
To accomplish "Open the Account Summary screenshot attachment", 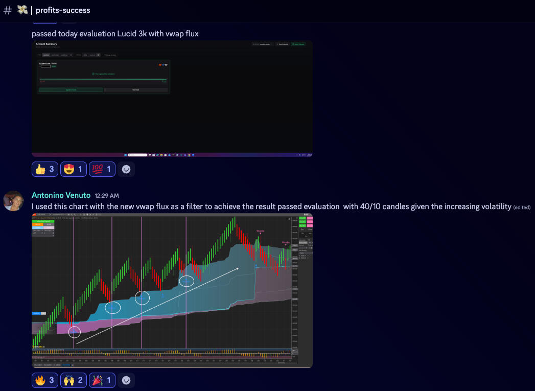I will click(x=172, y=98).
